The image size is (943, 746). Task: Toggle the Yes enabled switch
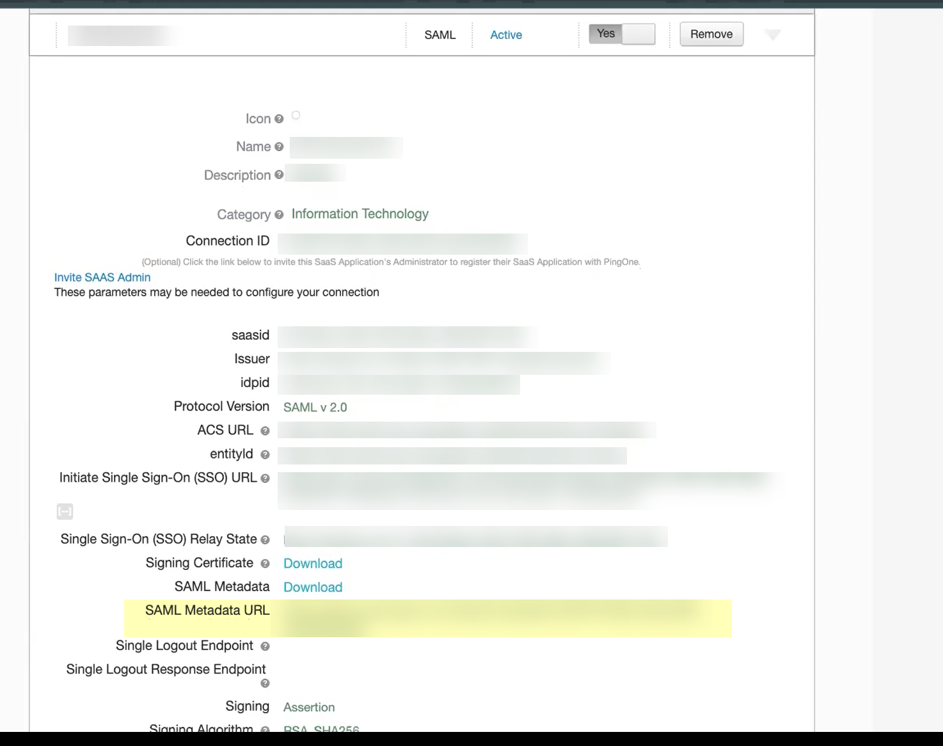tap(622, 34)
